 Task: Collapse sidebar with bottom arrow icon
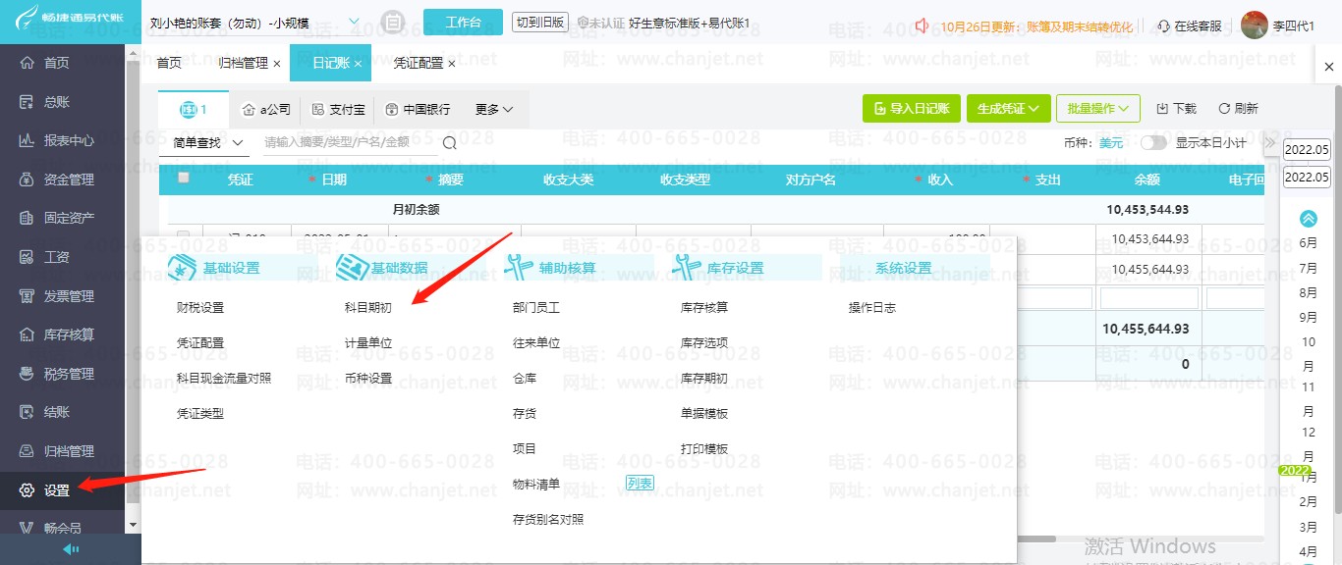(x=71, y=549)
